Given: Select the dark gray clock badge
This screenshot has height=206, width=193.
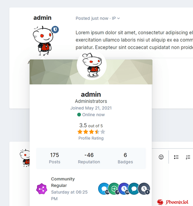Looking at the screenshot, I should tap(144, 189).
